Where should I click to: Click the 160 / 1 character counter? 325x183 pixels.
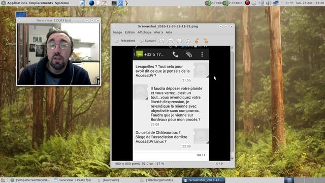(x=201, y=155)
